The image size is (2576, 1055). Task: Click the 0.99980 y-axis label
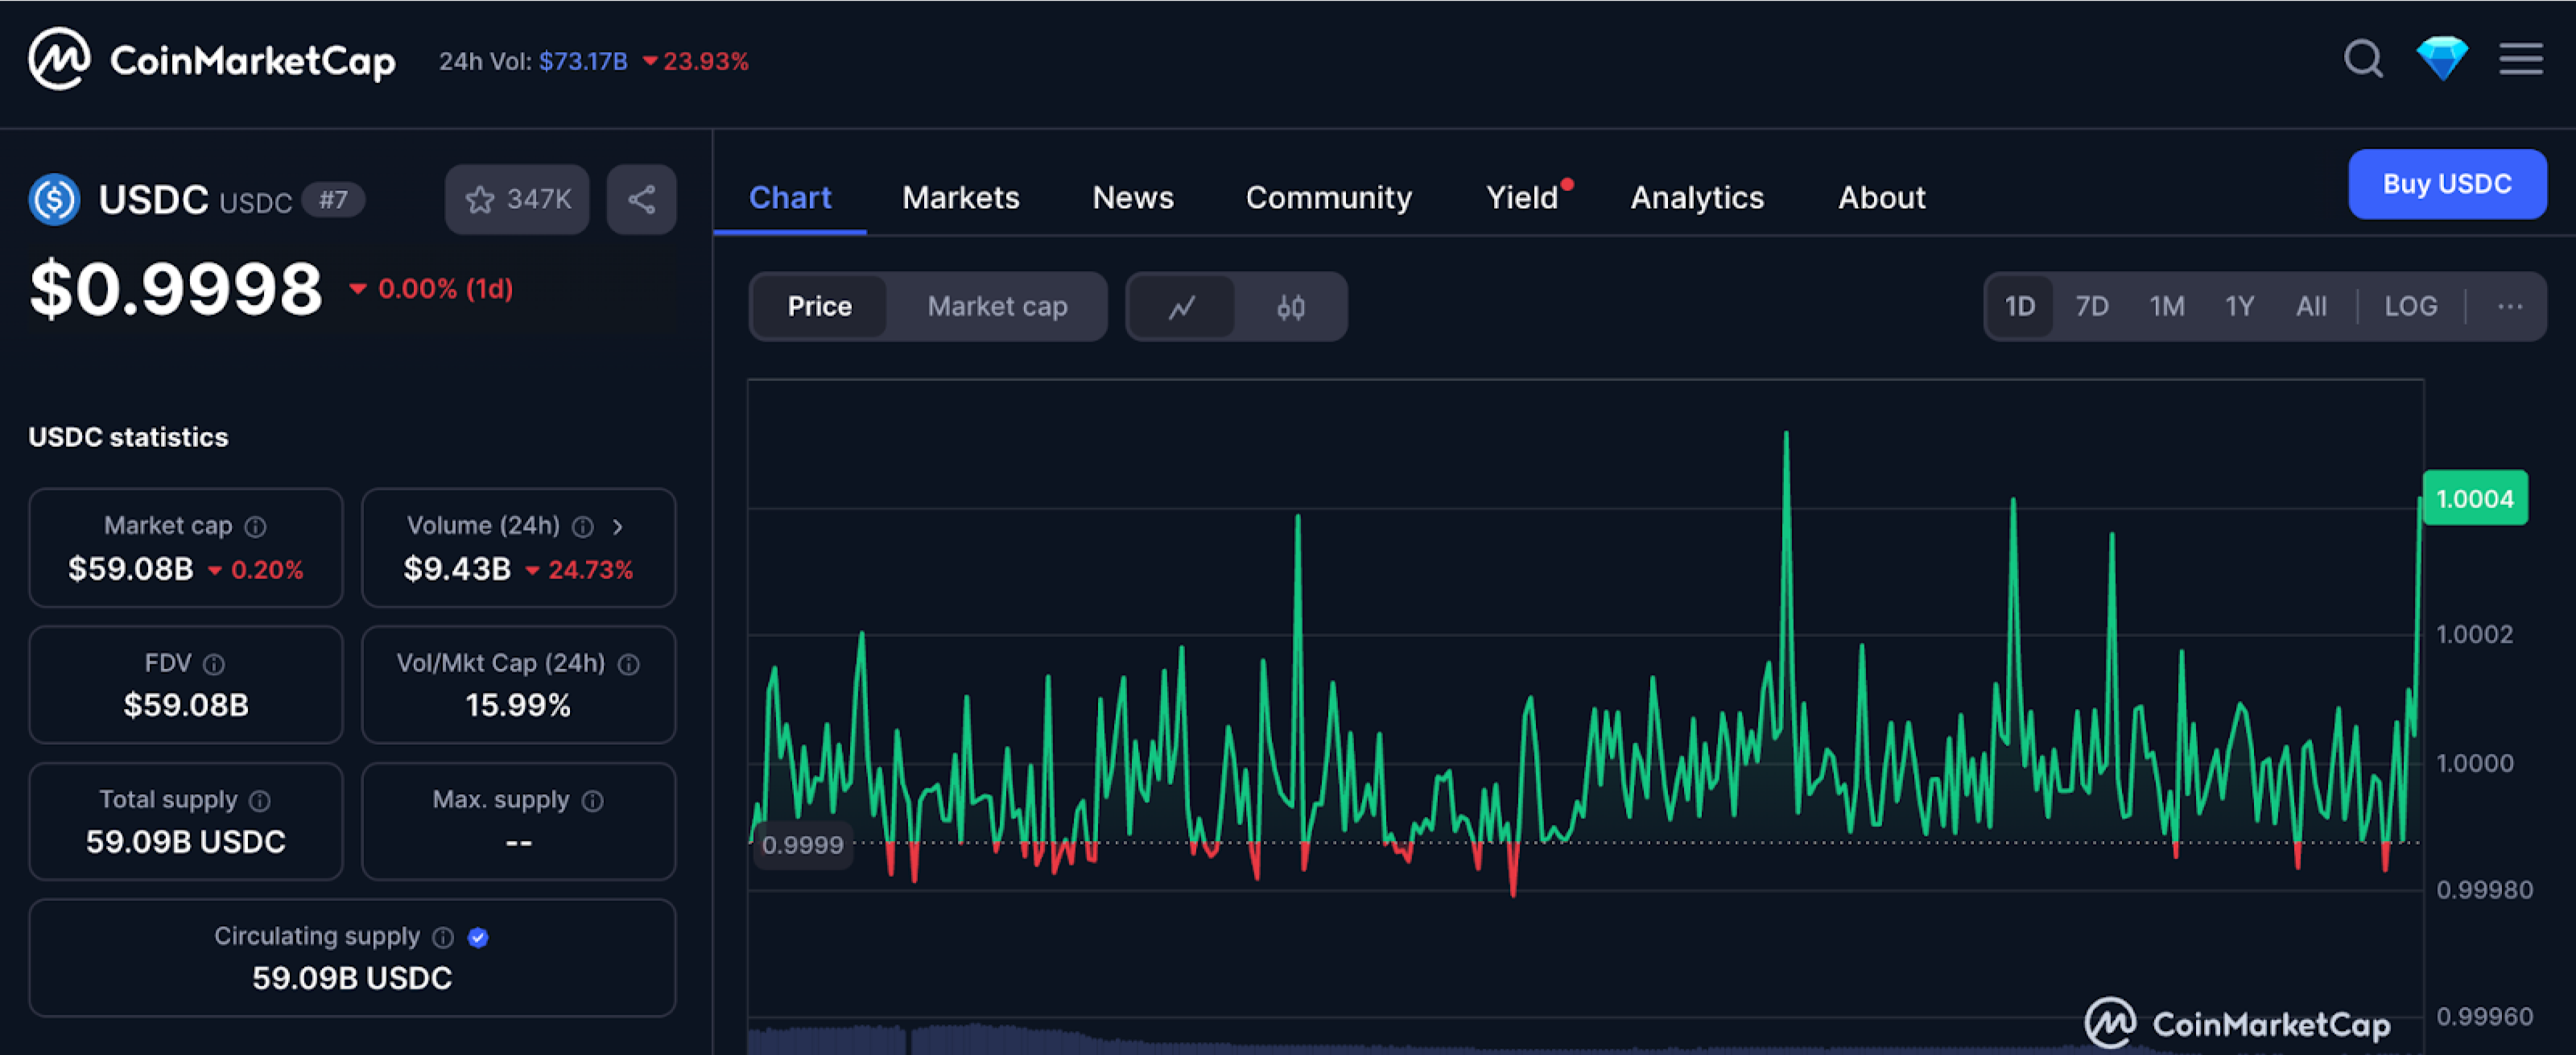(2485, 890)
